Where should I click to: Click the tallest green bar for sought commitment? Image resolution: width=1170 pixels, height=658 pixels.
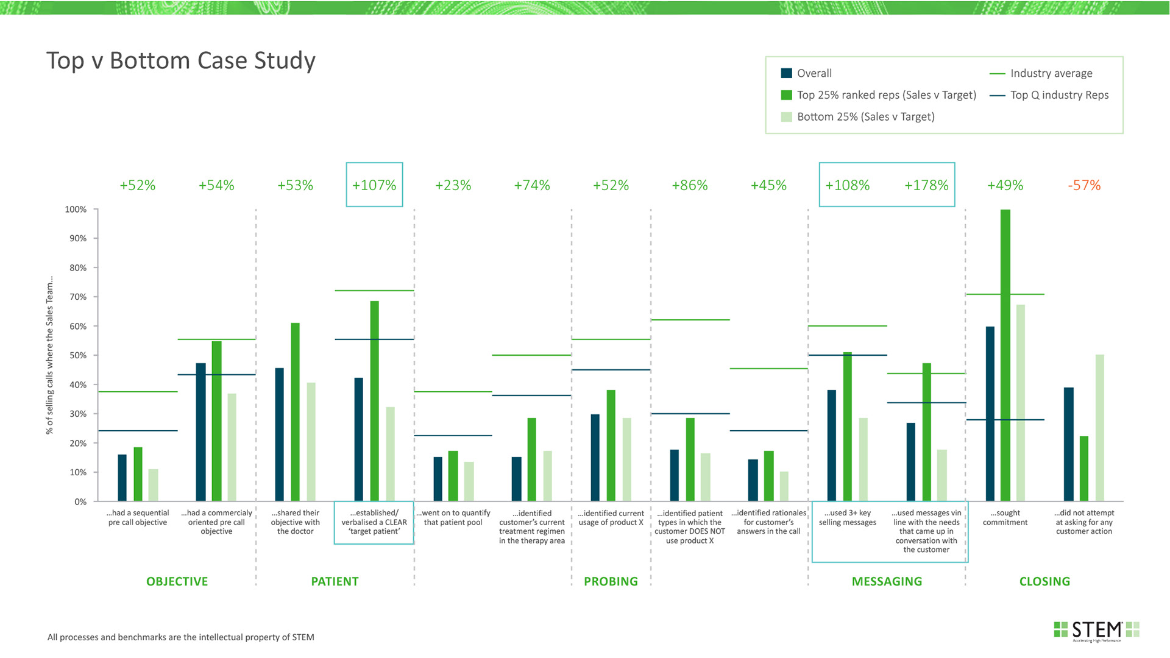click(x=1005, y=353)
